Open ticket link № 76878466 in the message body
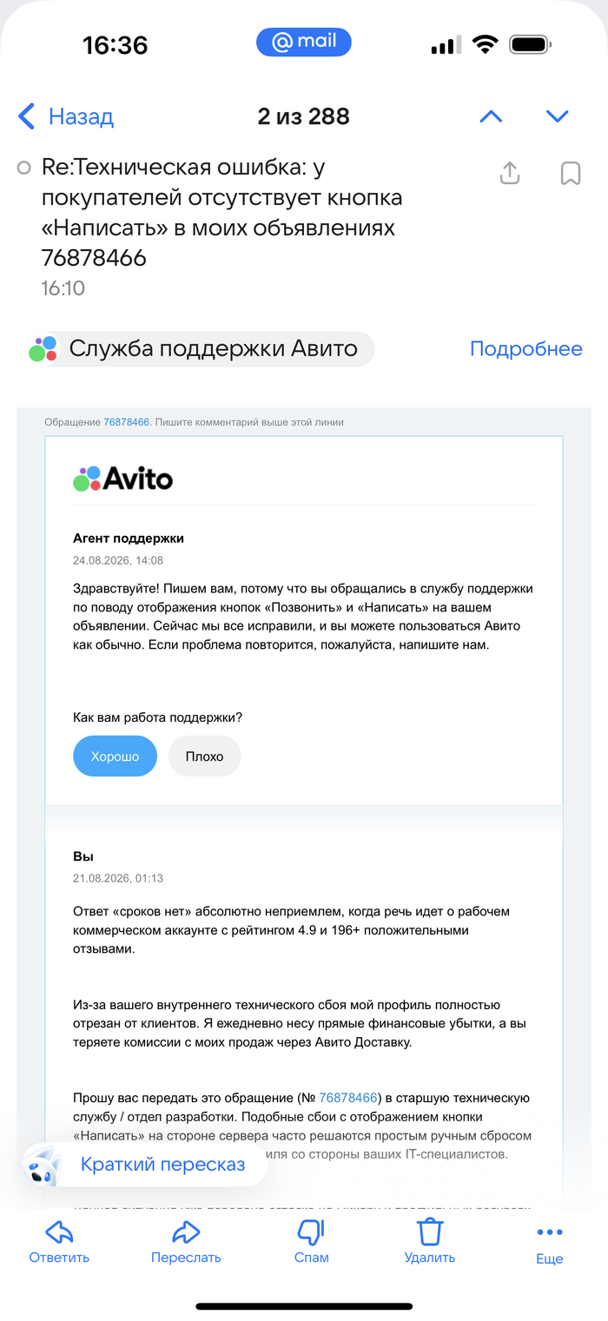 pyautogui.click(x=348, y=1098)
